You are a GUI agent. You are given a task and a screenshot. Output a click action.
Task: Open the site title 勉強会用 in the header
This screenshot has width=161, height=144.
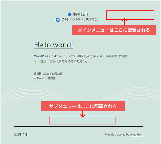80,15
